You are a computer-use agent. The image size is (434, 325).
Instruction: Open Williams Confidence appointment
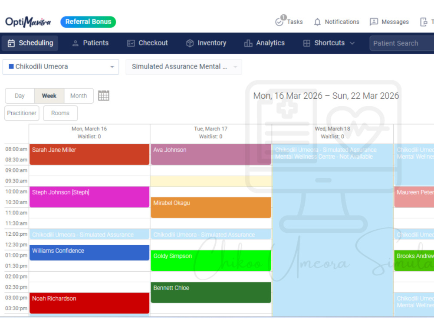click(x=89, y=253)
